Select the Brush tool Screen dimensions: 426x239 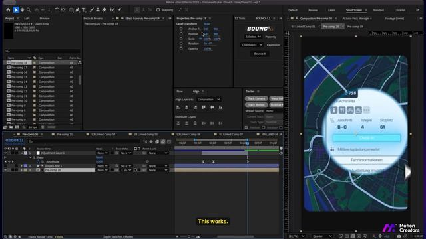(92, 10)
